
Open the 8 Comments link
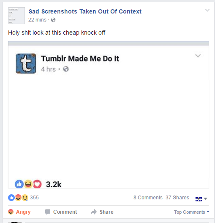coord(148,198)
